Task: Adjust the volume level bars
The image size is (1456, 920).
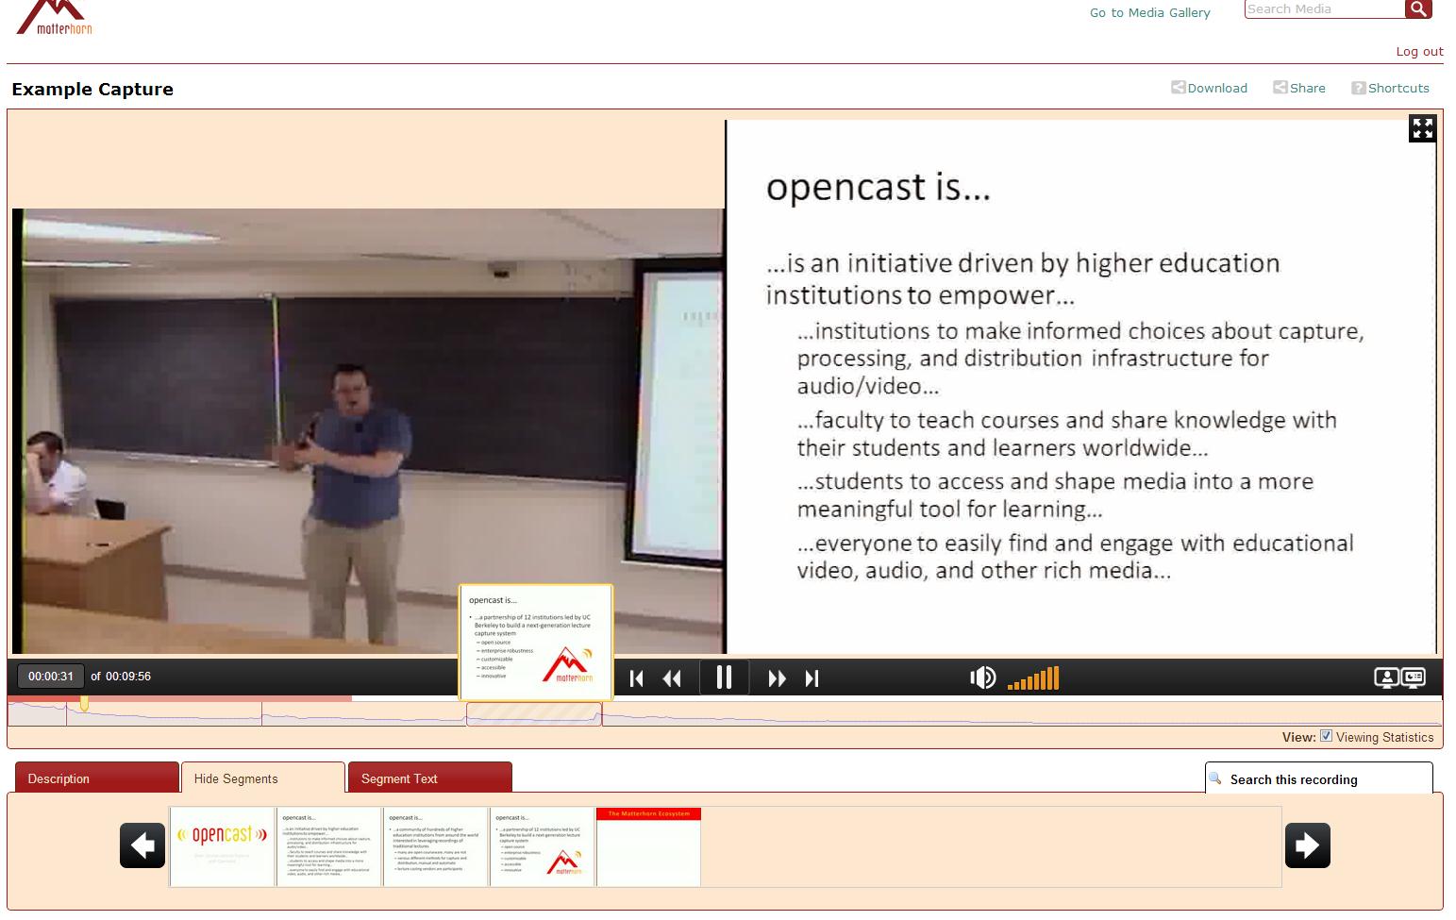Action: click(x=1033, y=678)
